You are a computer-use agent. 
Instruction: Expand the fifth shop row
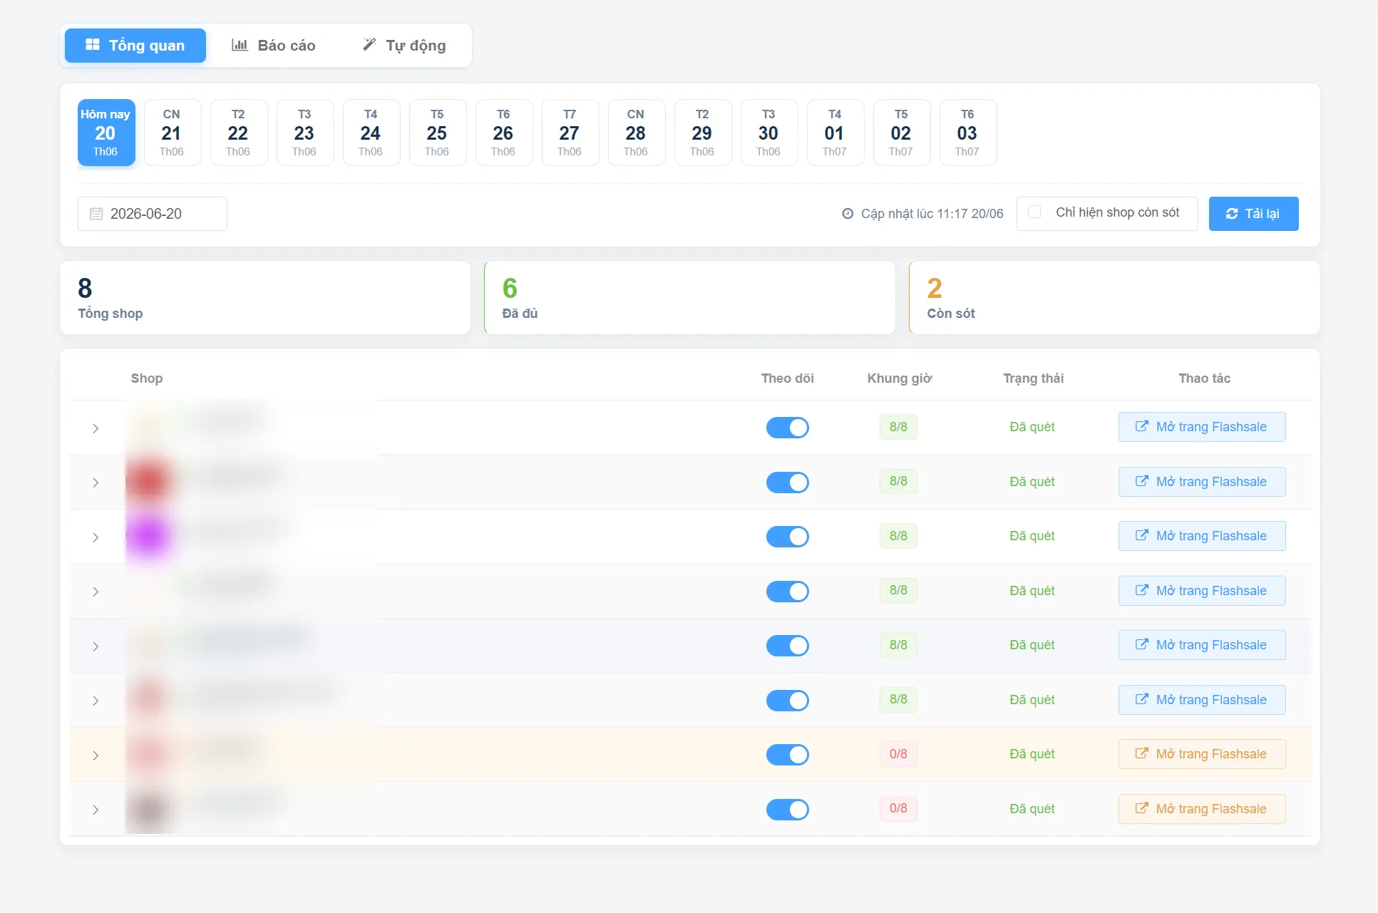96,646
